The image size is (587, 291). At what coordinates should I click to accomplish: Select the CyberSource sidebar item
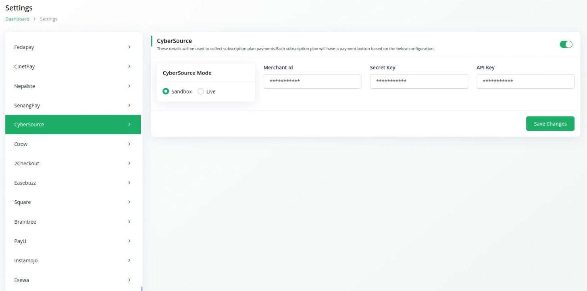[x=73, y=125]
